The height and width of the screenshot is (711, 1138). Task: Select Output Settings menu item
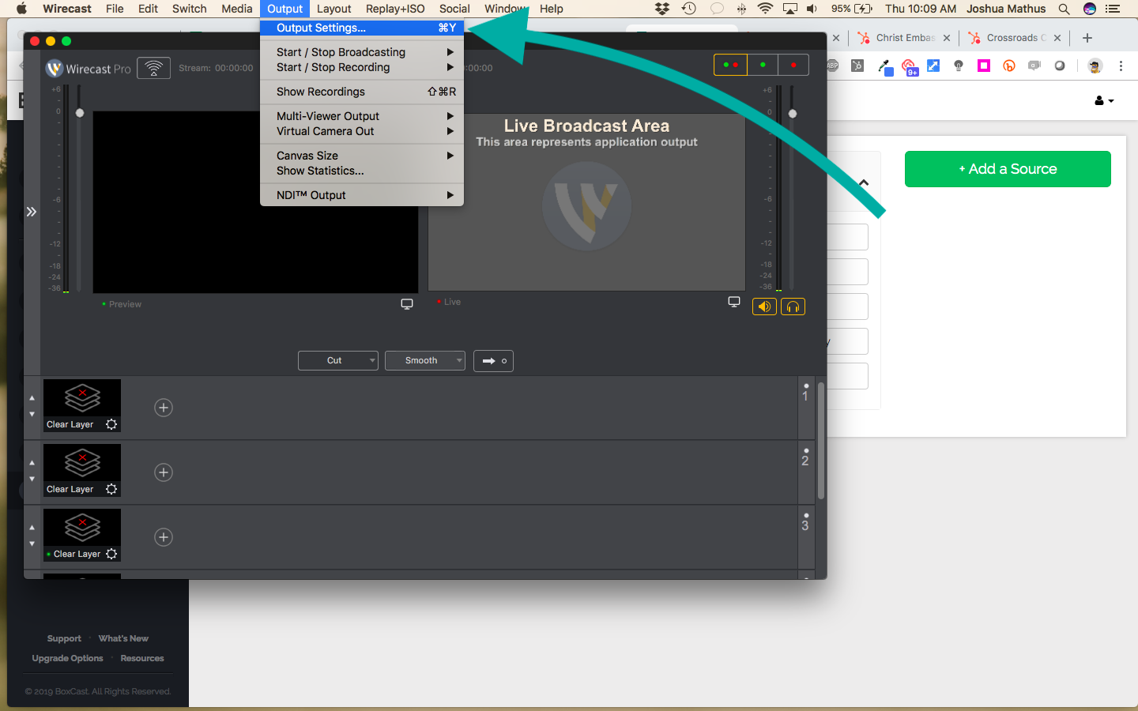(321, 28)
